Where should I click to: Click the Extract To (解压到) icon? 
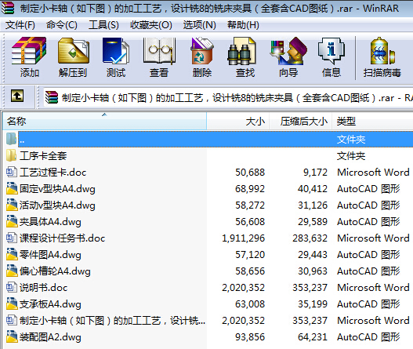[x=73, y=51]
